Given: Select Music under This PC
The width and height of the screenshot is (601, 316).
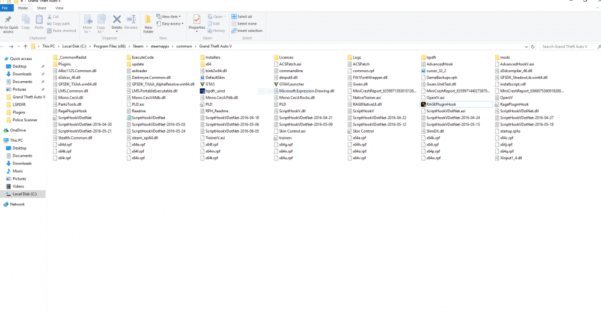Looking at the screenshot, I should tap(17, 171).
